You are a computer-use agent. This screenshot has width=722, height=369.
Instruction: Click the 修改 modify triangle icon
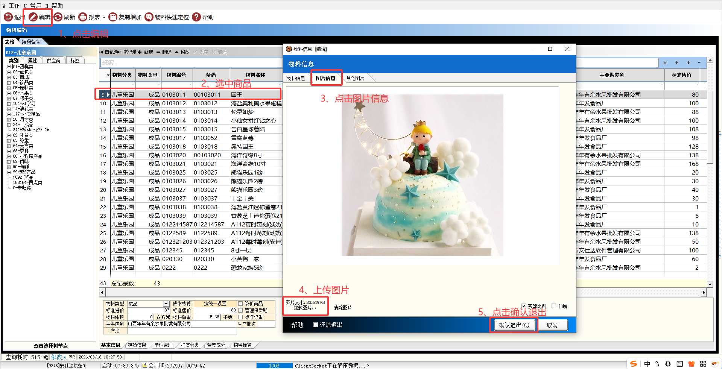coord(177,52)
